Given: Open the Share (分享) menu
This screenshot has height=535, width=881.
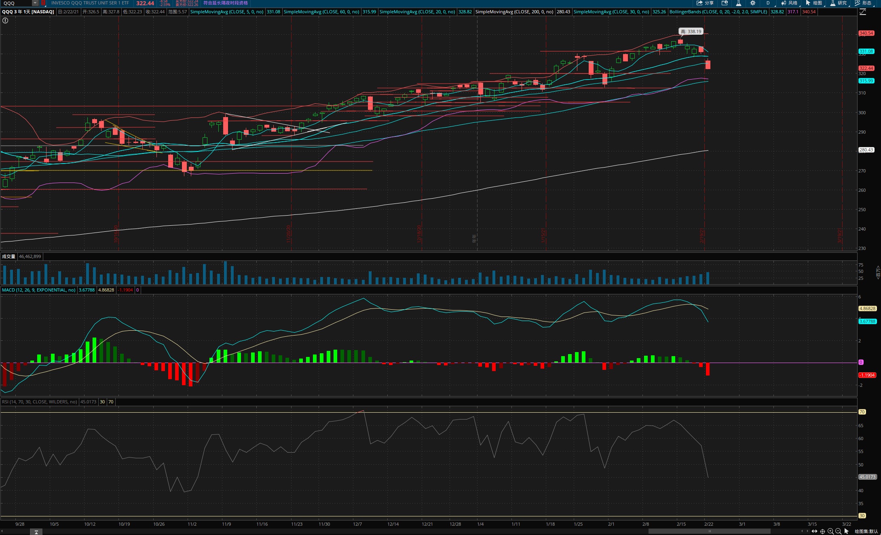Looking at the screenshot, I should click(x=705, y=3).
